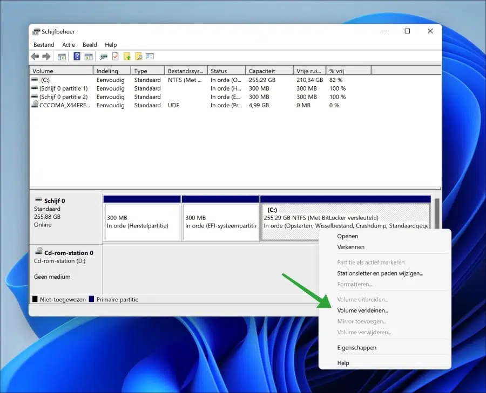Click the show/hide console tree icon
Image resolution: width=486 pixels, height=393 pixels.
62,57
